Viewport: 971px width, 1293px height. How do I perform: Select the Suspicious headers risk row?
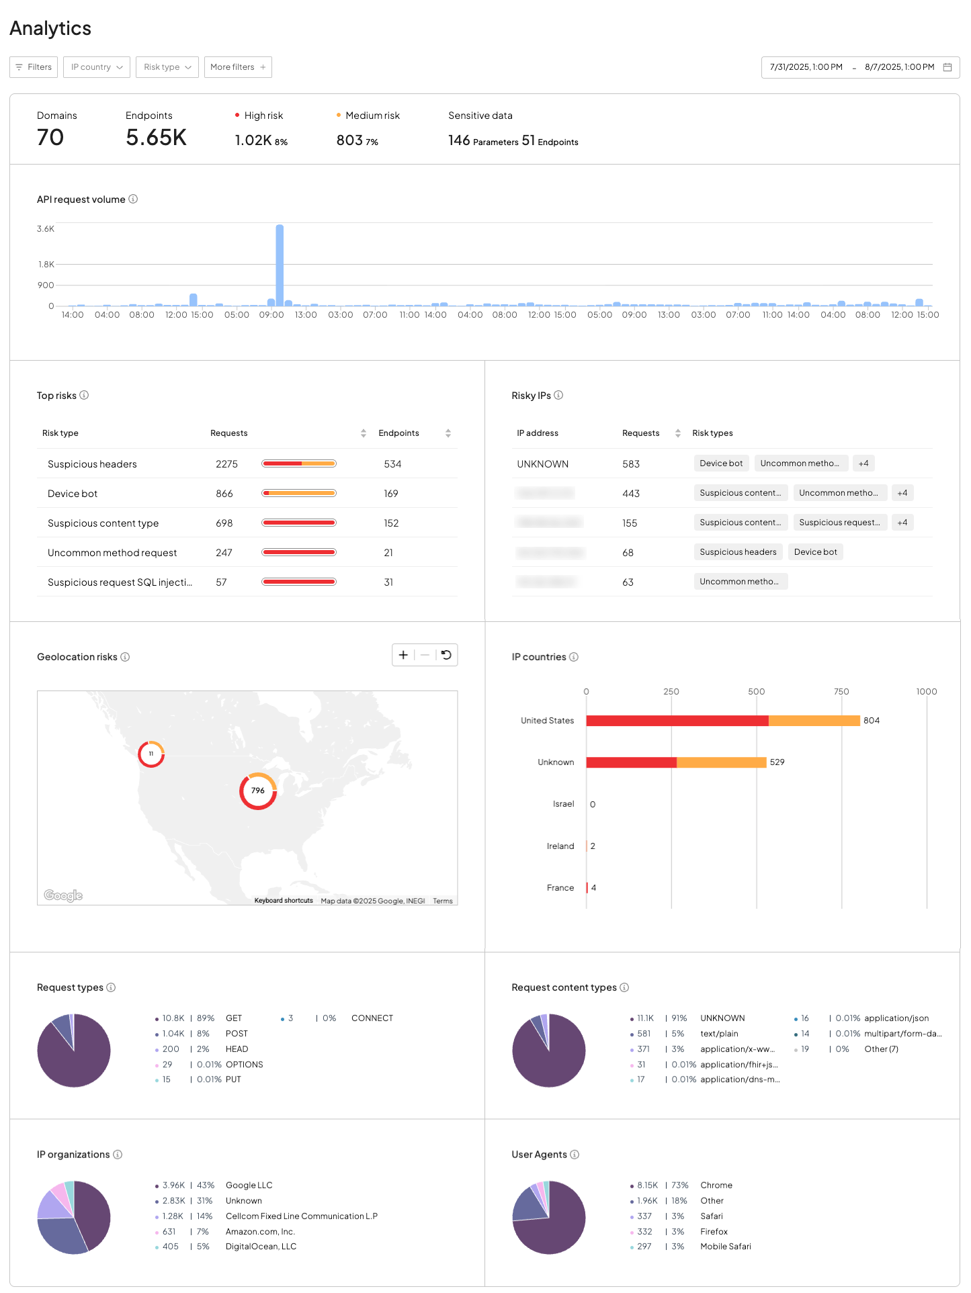click(x=92, y=464)
